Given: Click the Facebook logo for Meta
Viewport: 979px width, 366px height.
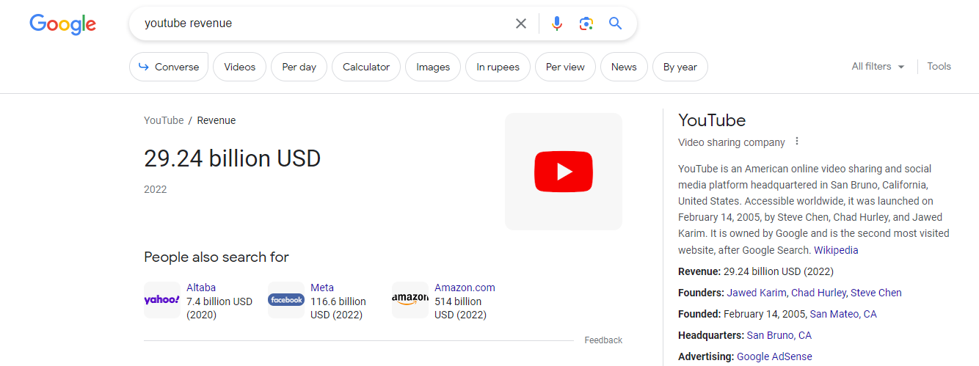Looking at the screenshot, I should click(x=286, y=300).
